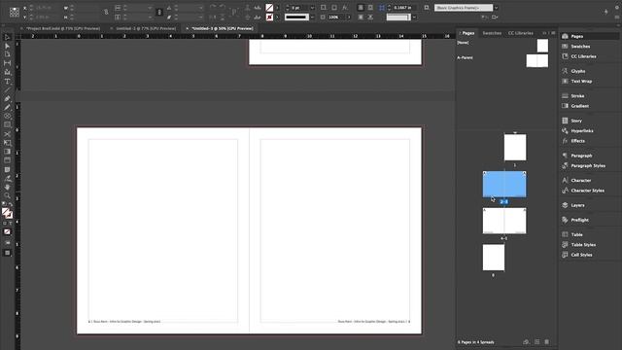Screen dimensions: 622x350
Task: Toggle screen mode button at toolbox bottom
Action: click(7, 253)
